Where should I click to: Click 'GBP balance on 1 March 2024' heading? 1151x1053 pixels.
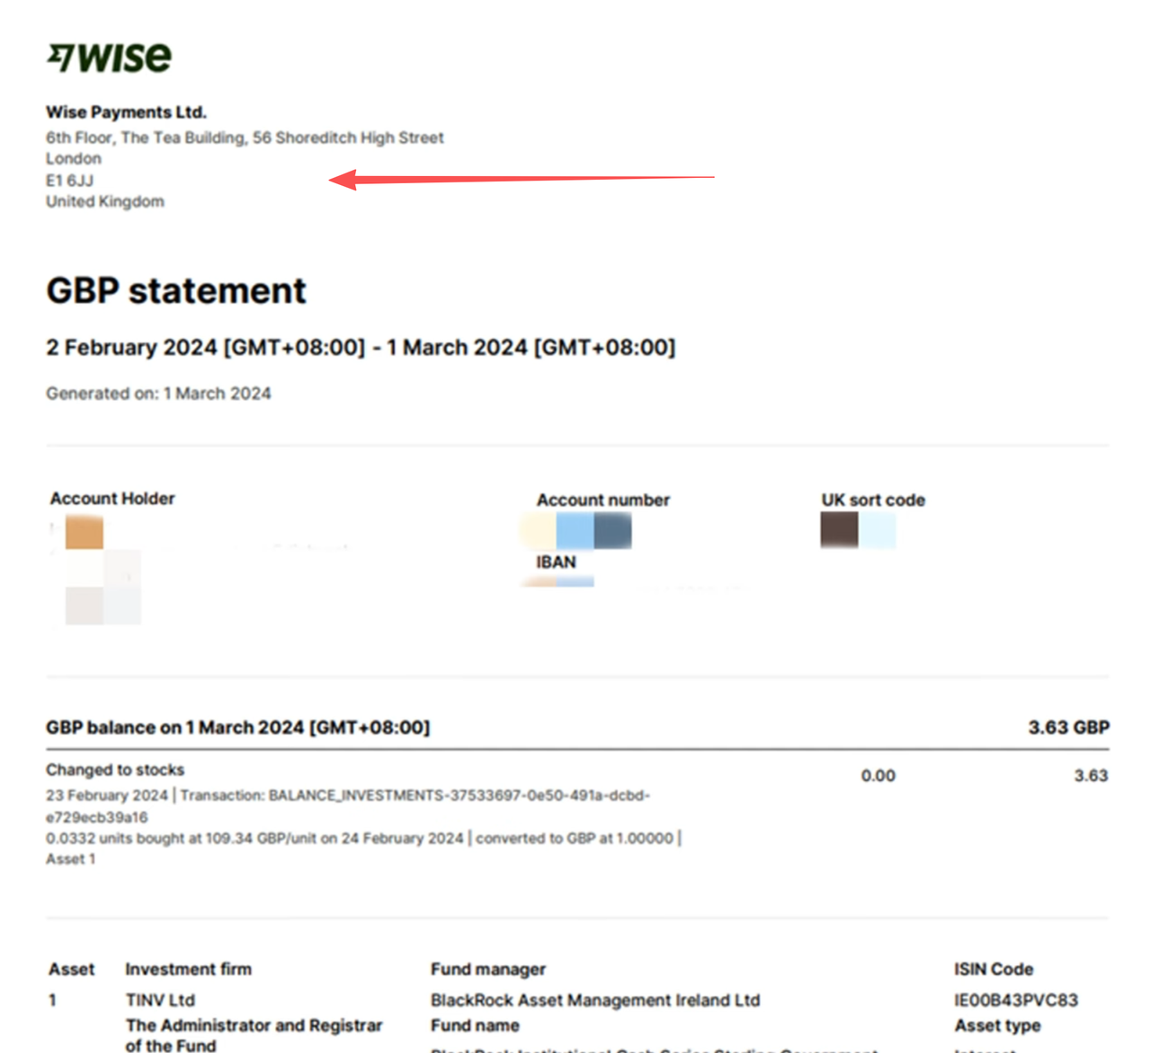(238, 728)
